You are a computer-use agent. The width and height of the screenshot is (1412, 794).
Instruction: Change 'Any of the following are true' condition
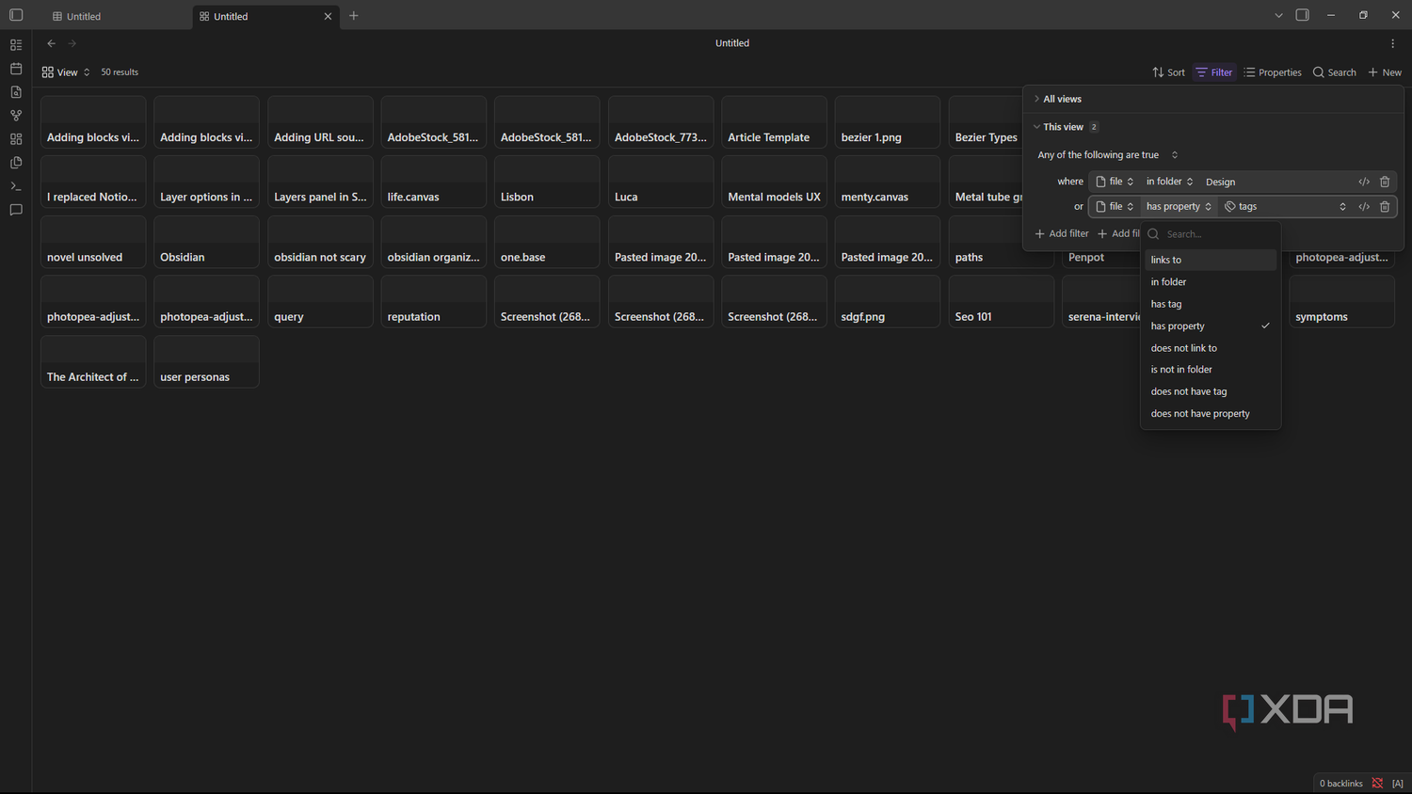(1107, 155)
